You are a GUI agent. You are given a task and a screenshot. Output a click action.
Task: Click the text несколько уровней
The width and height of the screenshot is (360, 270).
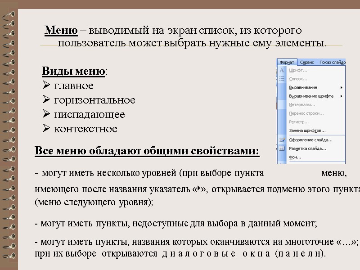pos(136,173)
